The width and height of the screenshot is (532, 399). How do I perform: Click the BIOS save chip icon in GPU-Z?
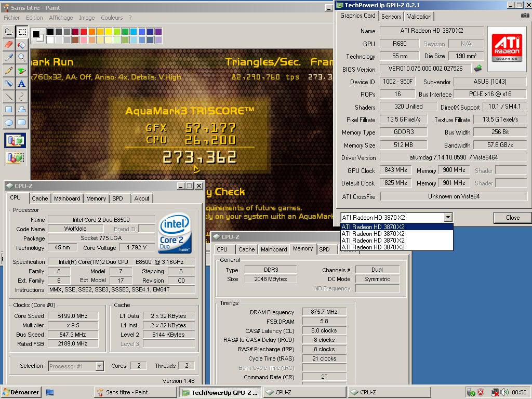(x=478, y=68)
